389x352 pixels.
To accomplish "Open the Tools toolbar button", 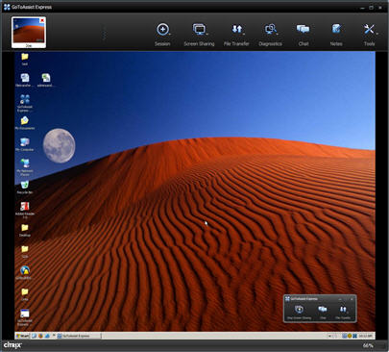I will (369, 35).
